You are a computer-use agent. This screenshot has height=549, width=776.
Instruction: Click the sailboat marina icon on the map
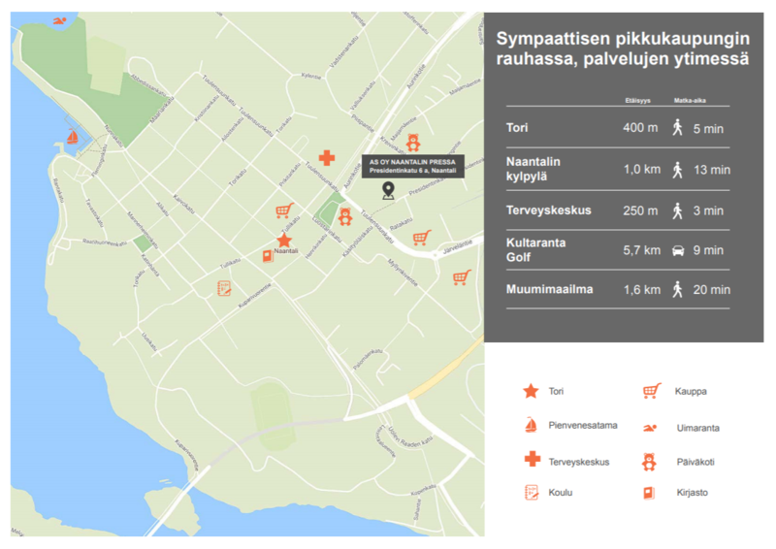(72, 140)
